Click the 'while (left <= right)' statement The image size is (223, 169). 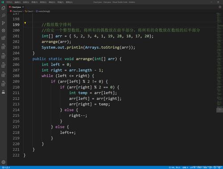[66, 76]
